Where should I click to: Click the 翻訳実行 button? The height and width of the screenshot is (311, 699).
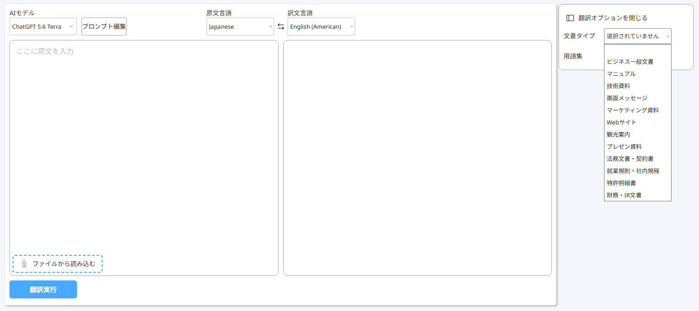click(43, 289)
